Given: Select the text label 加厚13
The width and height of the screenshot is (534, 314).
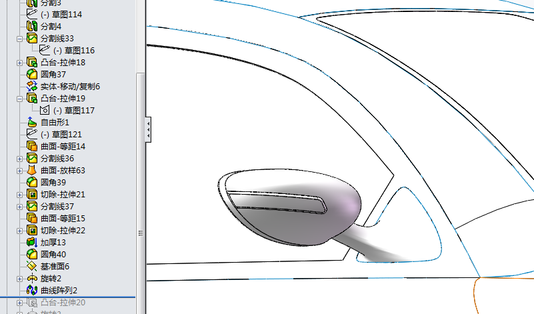Looking at the screenshot, I should [x=53, y=242].
